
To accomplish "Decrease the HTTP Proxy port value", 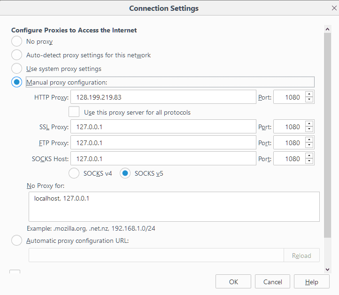I will click(x=309, y=100).
